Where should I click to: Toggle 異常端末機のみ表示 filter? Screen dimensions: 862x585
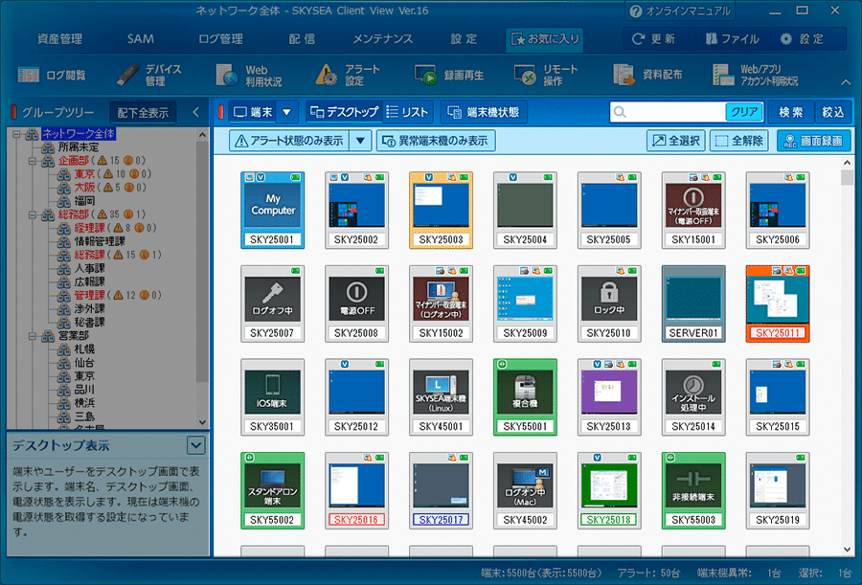point(436,141)
